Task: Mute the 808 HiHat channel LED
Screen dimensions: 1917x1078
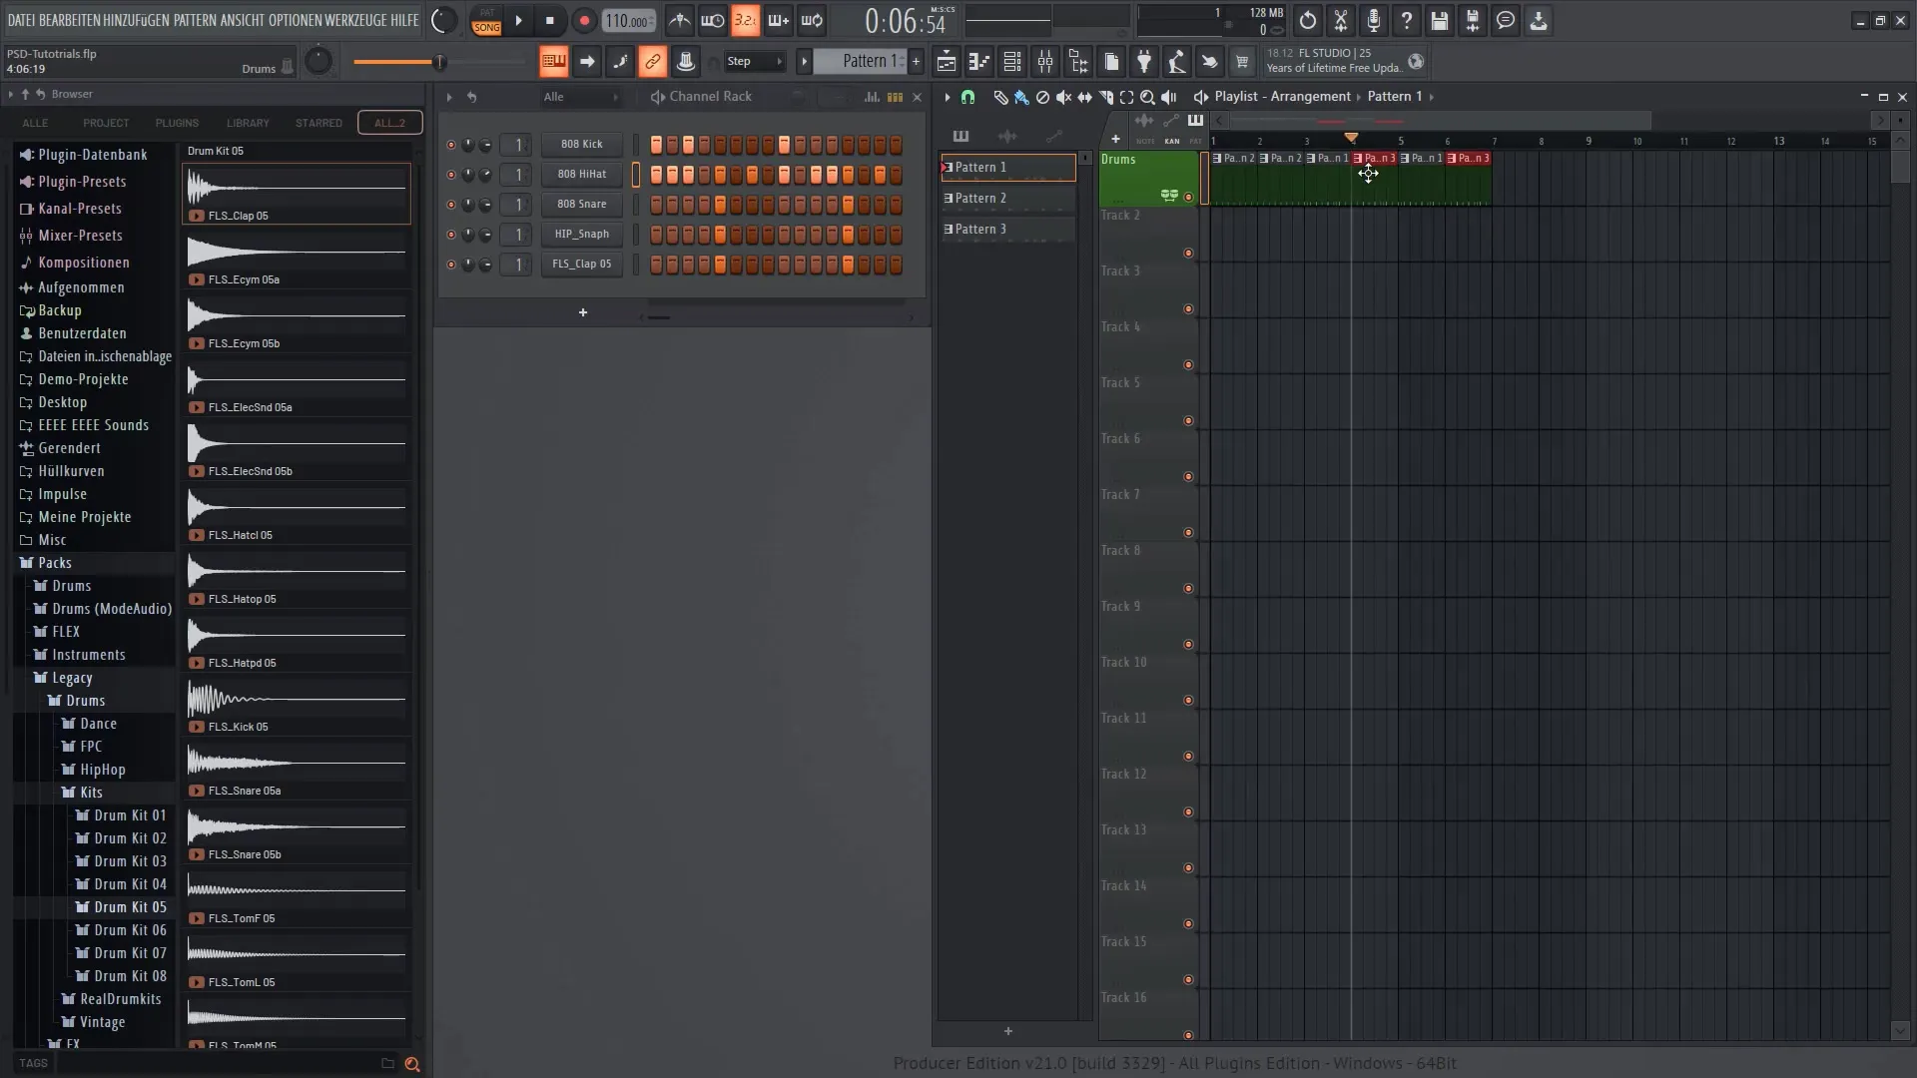Action: click(x=450, y=175)
